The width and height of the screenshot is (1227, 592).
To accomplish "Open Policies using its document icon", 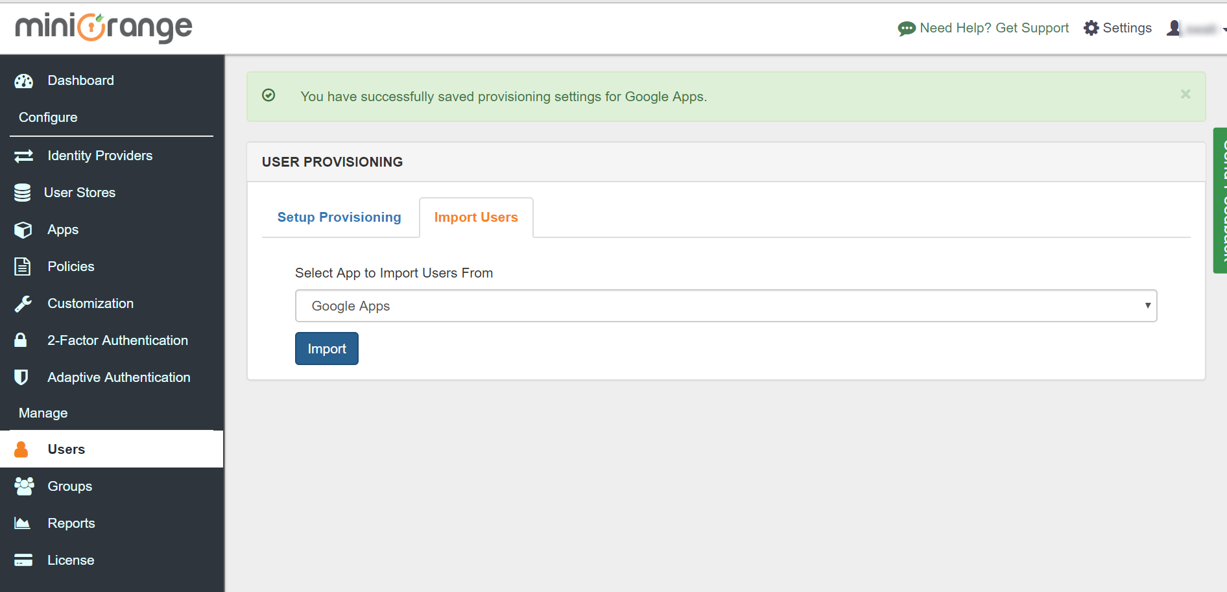I will [x=23, y=266].
